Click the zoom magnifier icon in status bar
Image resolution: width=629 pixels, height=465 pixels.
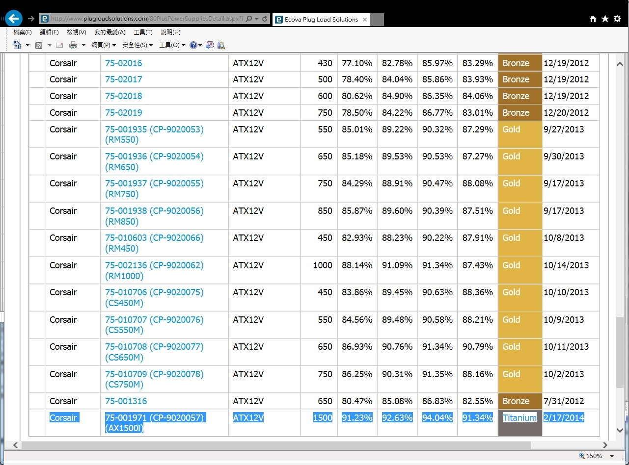pyautogui.click(x=582, y=456)
